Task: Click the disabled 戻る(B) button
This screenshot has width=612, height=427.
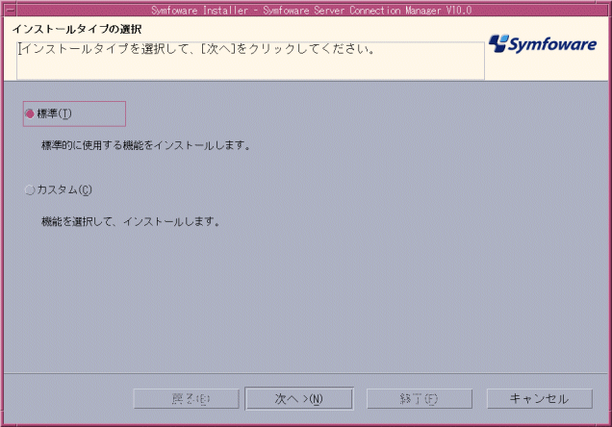Action: (x=186, y=398)
